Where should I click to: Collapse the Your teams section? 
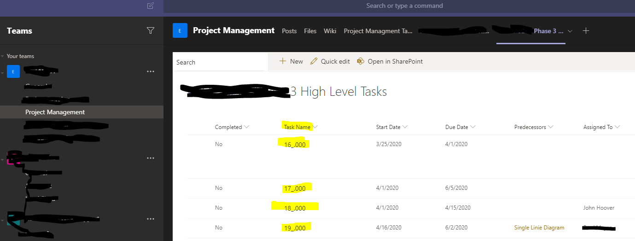point(3,56)
